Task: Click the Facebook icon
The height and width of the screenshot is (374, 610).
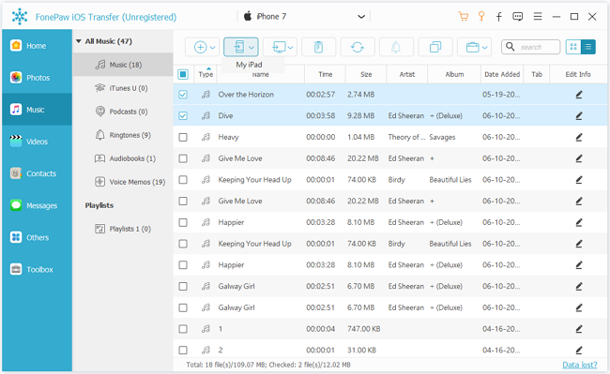Action: pos(499,16)
